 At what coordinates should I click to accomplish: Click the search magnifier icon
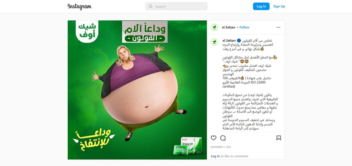coord(151,7)
